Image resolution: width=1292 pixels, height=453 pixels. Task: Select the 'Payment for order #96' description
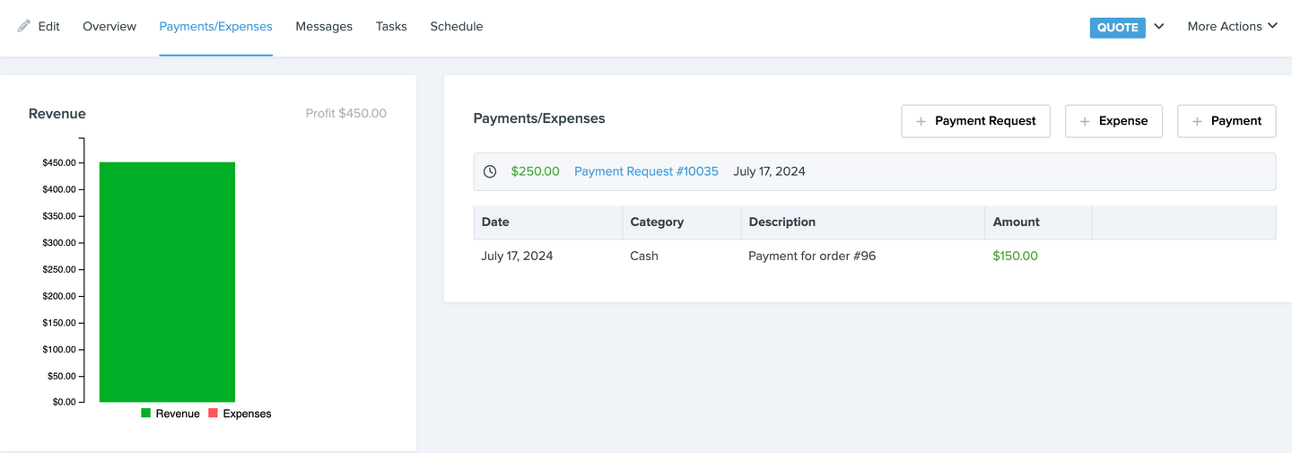(x=812, y=257)
